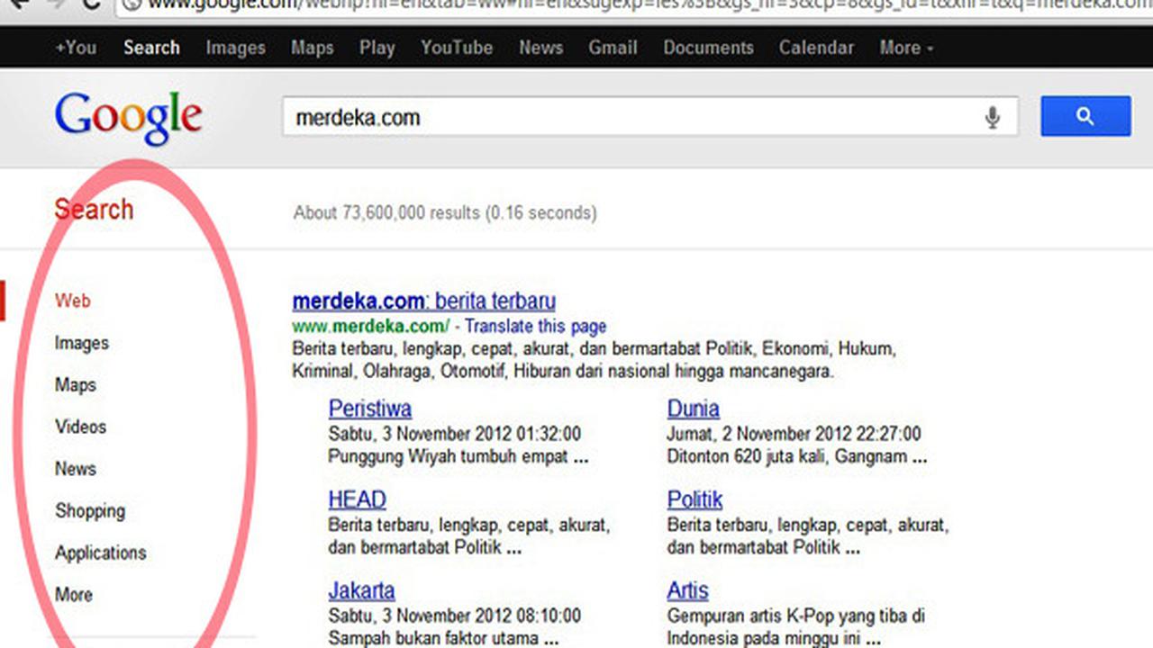1153x648 pixels.
Task: Click the red Search heading
Action: [x=94, y=210]
